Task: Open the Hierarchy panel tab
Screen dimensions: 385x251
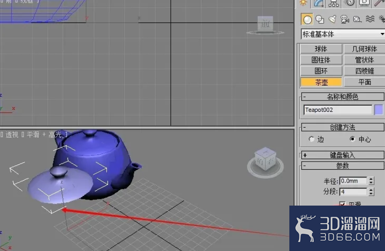Action: pyautogui.click(x=333, y=3)
